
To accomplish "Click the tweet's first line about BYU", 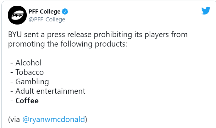I will pyautogui.click(x=98, y=35).
